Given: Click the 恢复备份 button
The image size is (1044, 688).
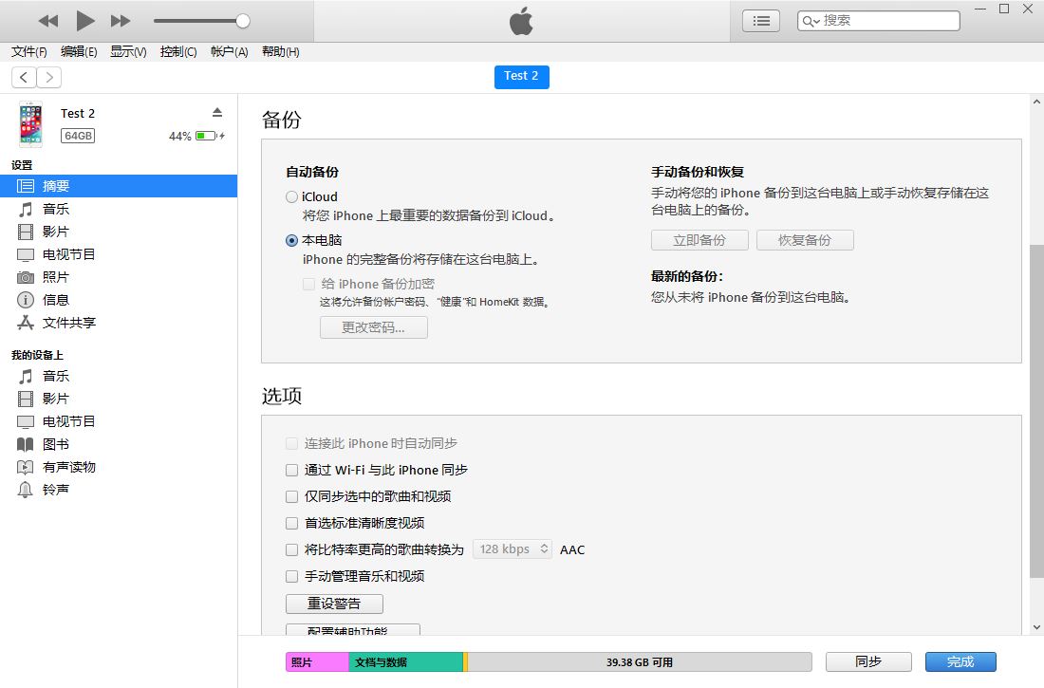Looking at the screenshot, I should point(805,240).
